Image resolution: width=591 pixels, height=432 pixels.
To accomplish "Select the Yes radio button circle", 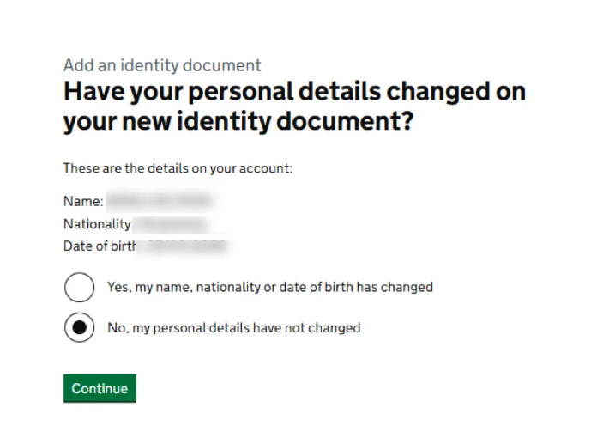I will (80, 287).
